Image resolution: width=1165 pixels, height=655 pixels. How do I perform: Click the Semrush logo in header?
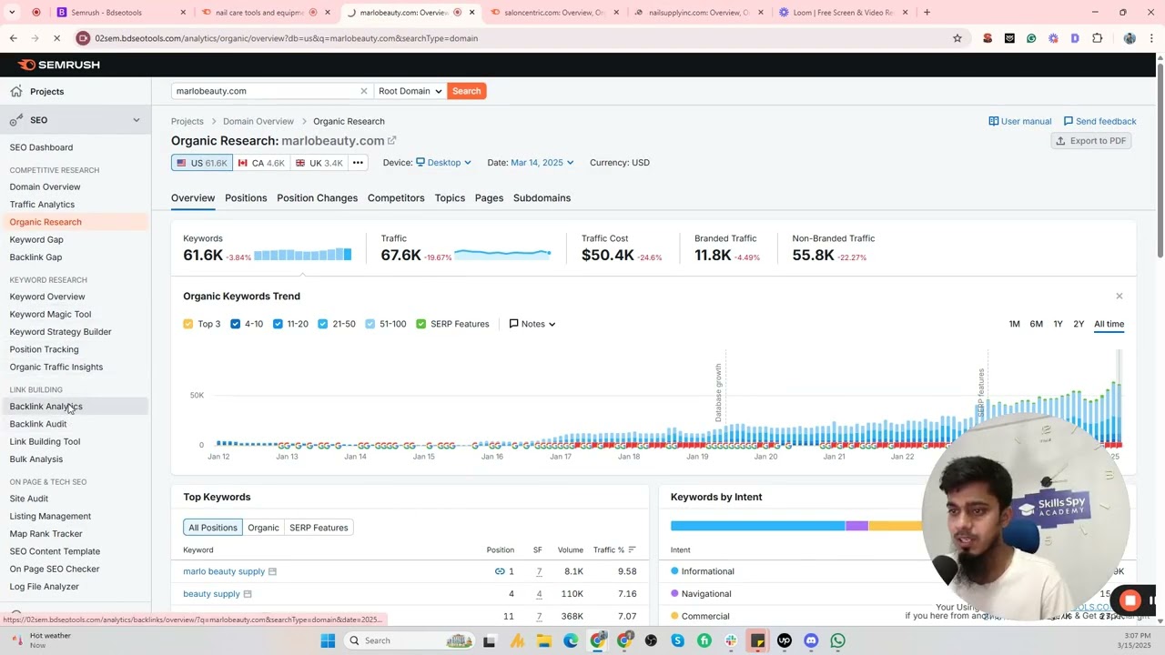(x=59, y=65)
